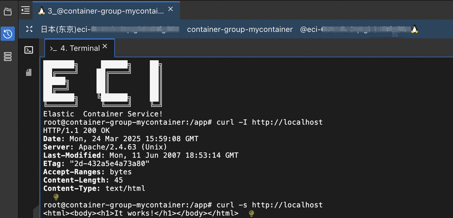Click the container-group-mycontainer label in header bar
This screenshot has height=218, width=453.
click(240, 29)
